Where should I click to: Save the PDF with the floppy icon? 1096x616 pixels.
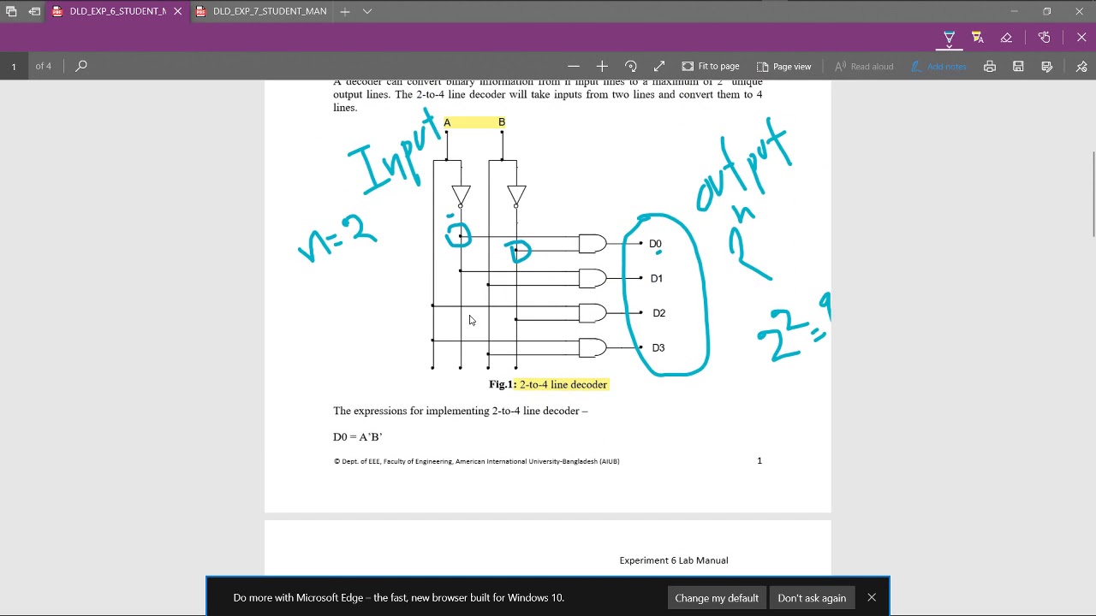(x=1018, y=66)
